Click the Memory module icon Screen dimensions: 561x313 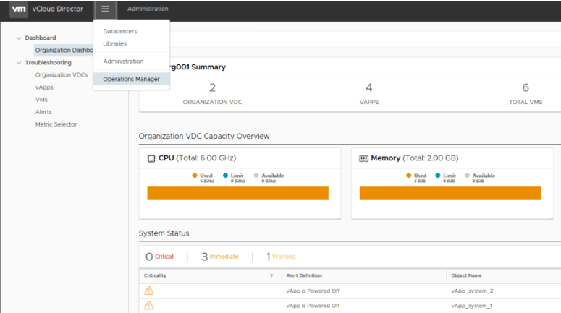(364, 158)
